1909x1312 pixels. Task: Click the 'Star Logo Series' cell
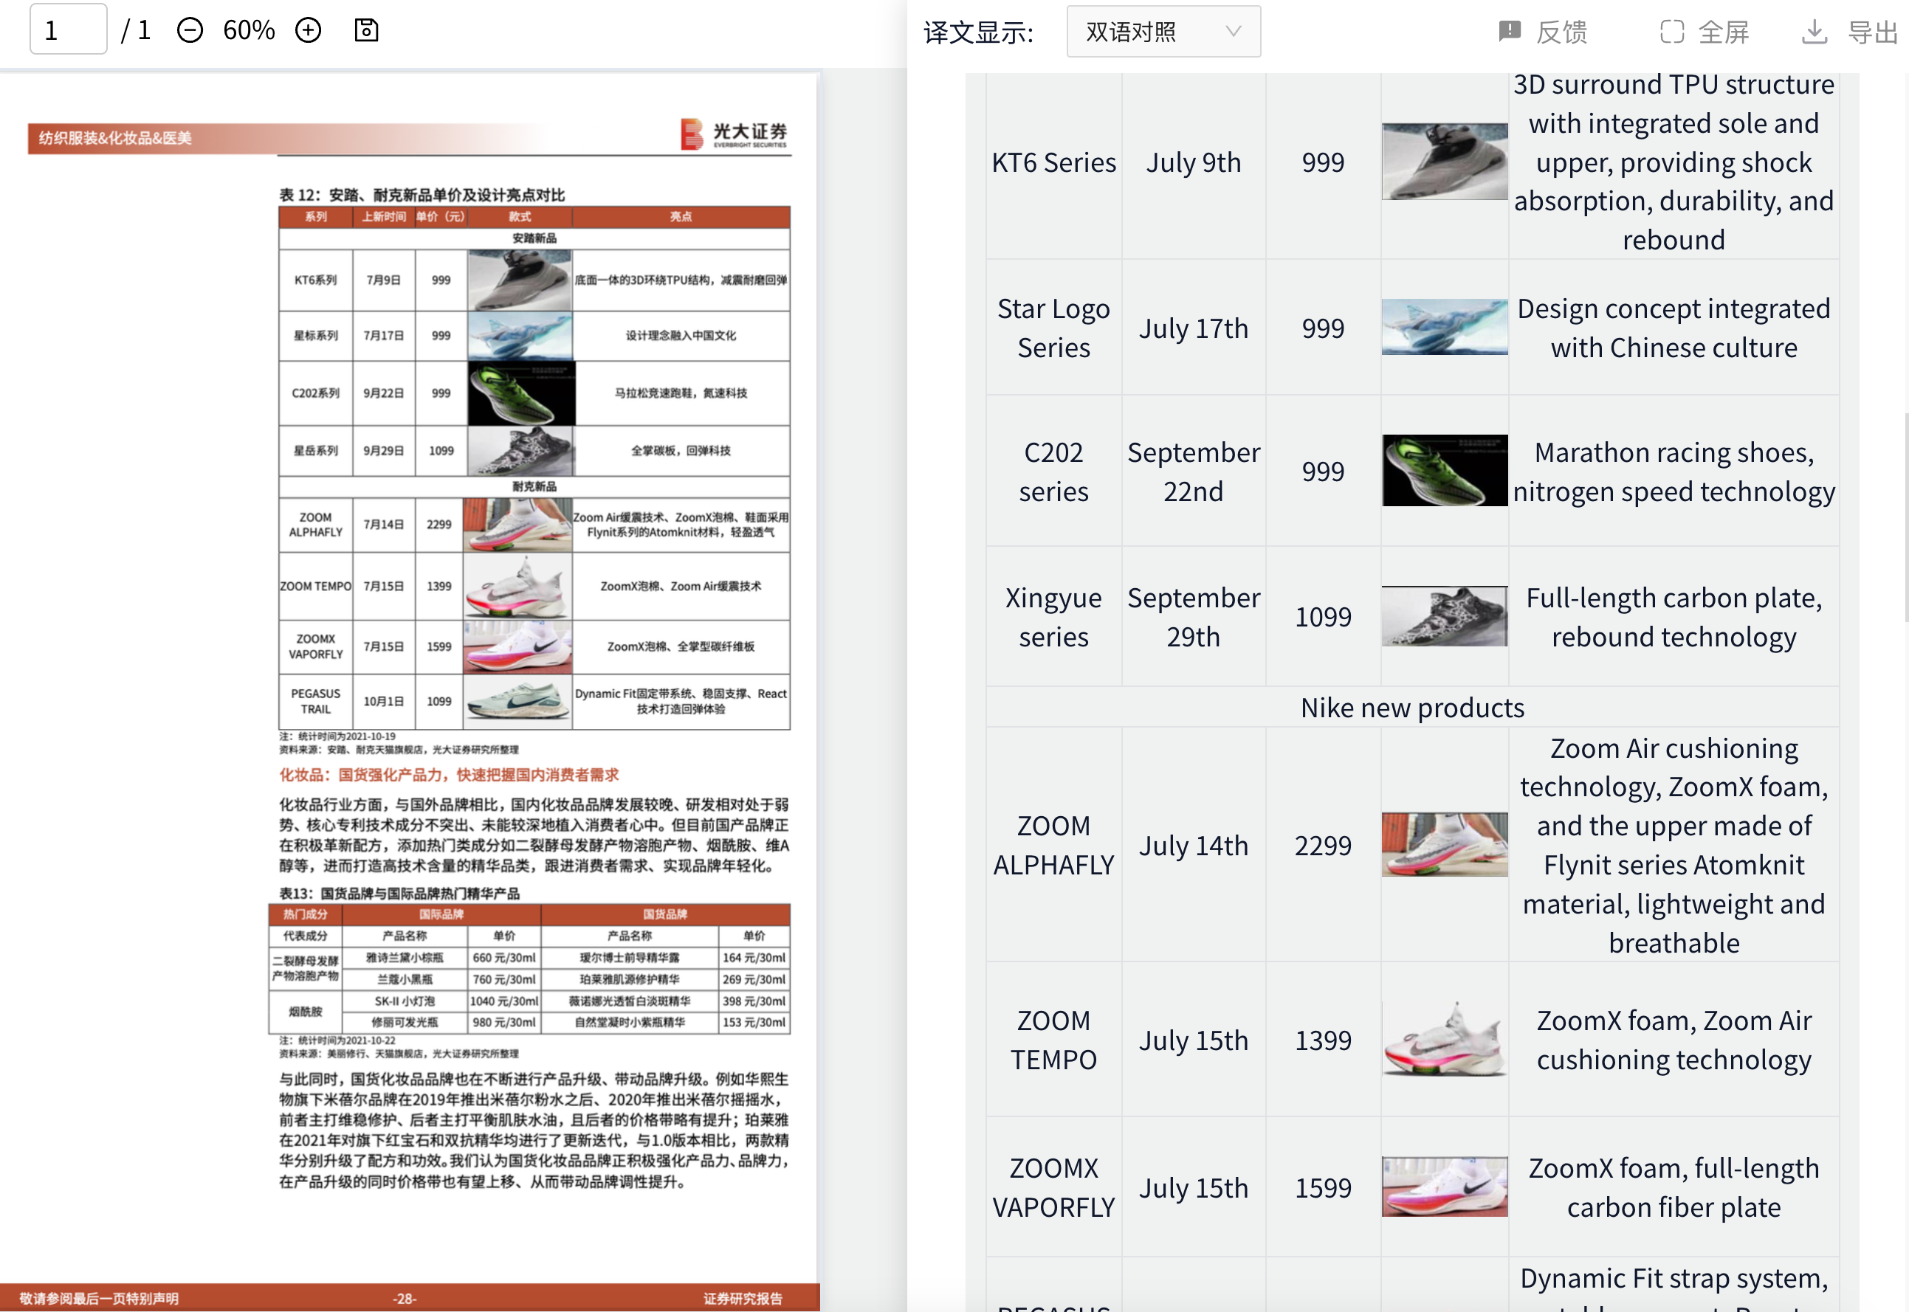pos(1054,328)
